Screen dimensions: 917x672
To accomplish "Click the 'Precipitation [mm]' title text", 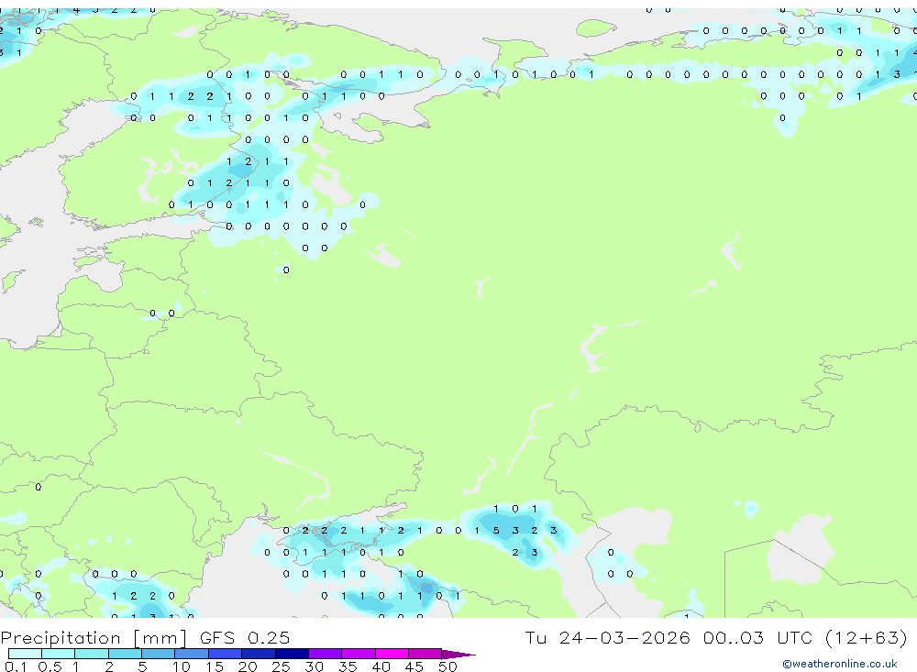I will point(94,638).
